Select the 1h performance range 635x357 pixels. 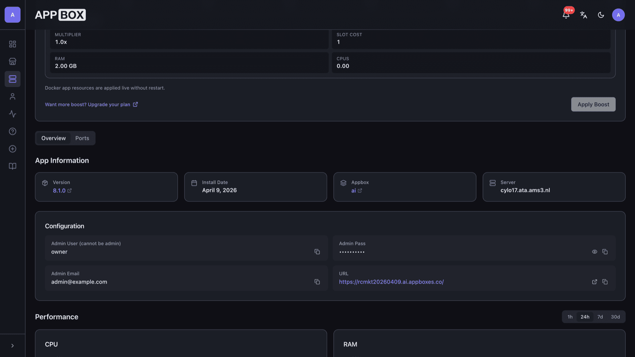pos(570,317)
